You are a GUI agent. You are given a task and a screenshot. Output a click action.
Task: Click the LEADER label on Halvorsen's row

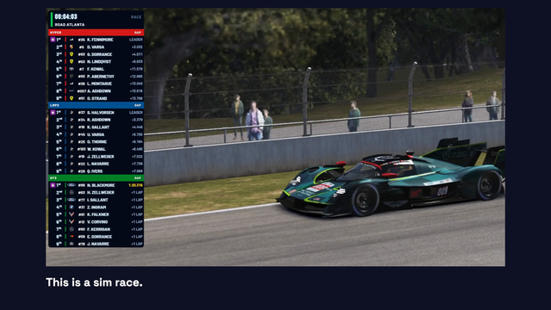(x=136, y=113)
